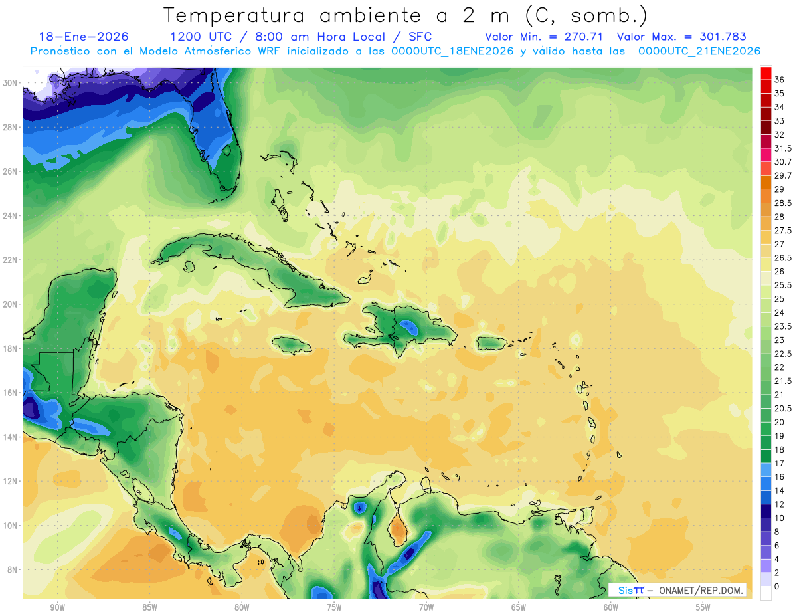Click the latitude label '18N'
Image resolution: width=797 pixels, height=616 pixels.
10,348
